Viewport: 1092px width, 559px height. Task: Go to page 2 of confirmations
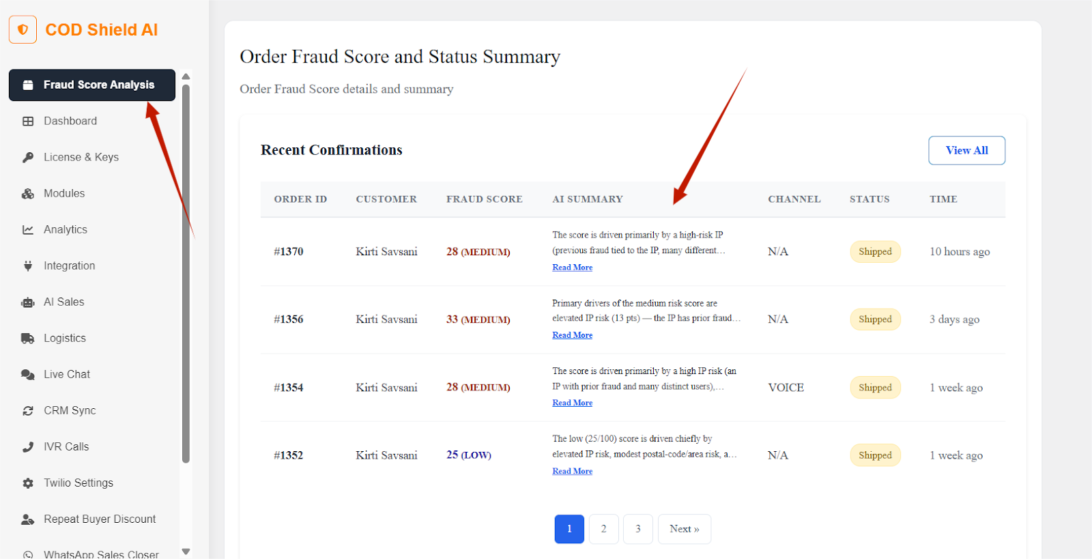pos(603,529)
